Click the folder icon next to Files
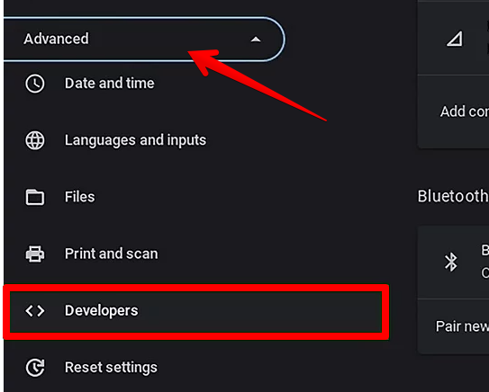Viewport: 489px width, 392px height. point(34,197)
